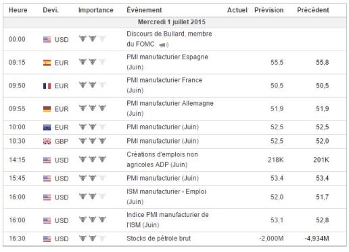The image size is (349, 252).
Task: Open Discours de Bullard, membre du FOMC
Action: click(x=169, y=39)
